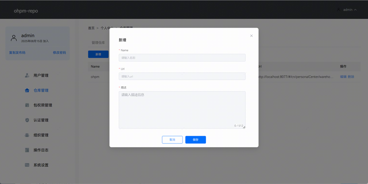Click the organization management group icon
This screenshot has width=368, height=184.
pos(27,135)
